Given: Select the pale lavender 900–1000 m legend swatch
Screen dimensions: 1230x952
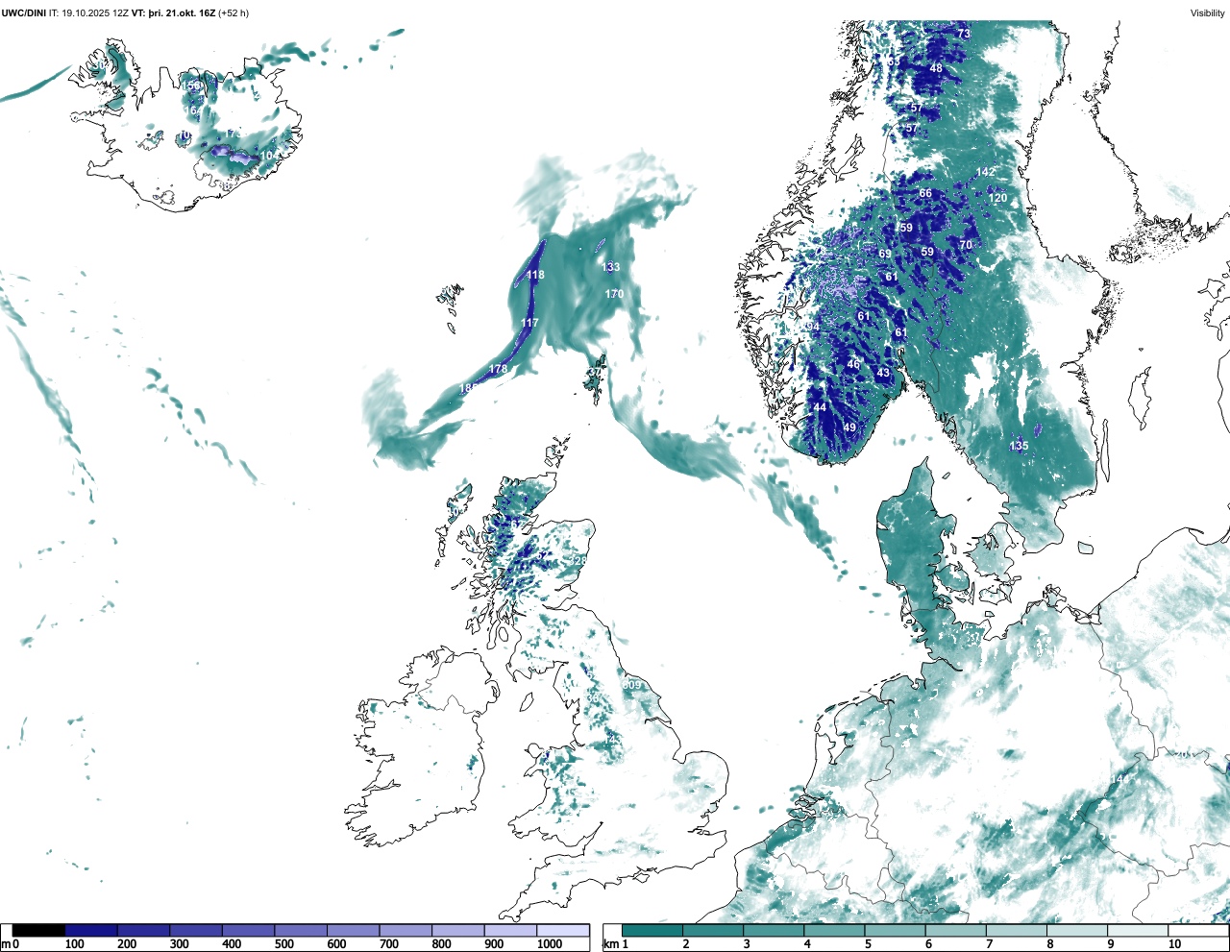Looking at the screenshot, I should pyautogui.click(x=510, y=931).
